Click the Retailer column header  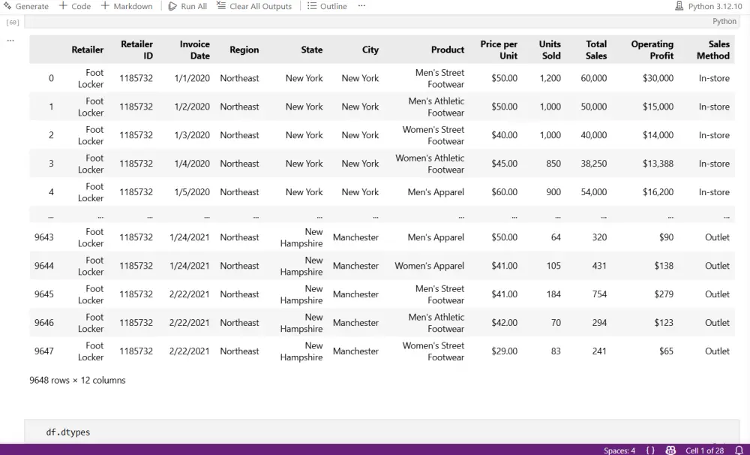pos(88,50)
